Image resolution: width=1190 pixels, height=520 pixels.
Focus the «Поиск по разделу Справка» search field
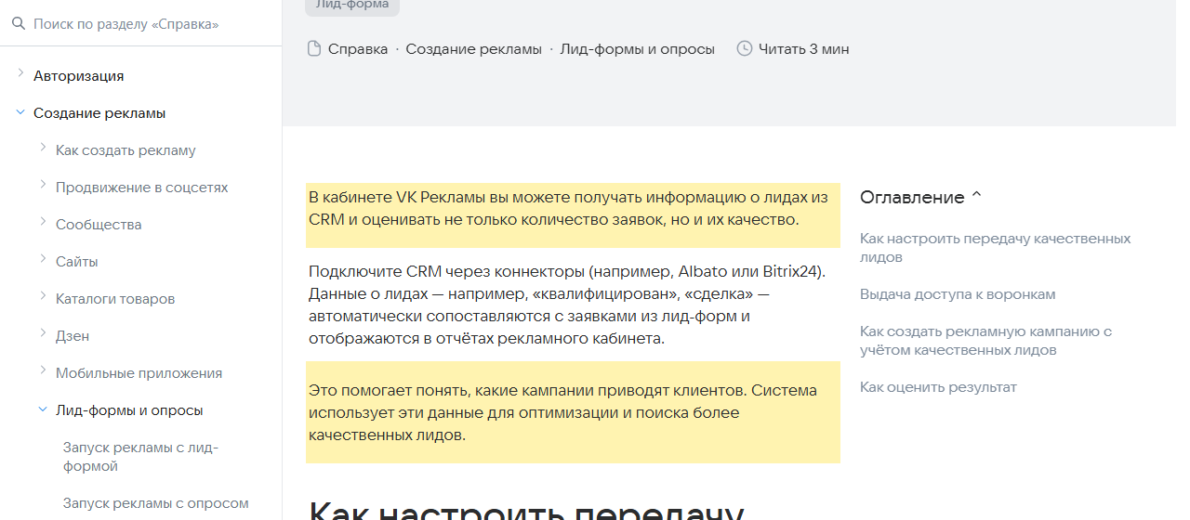tap(141, 23)
